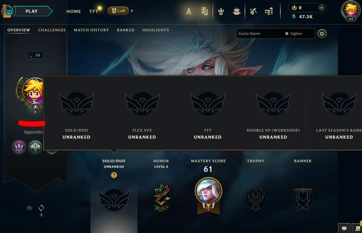Click the question mark help icon
This screenshot has height=233, width=362.
[x=114, y=175]
